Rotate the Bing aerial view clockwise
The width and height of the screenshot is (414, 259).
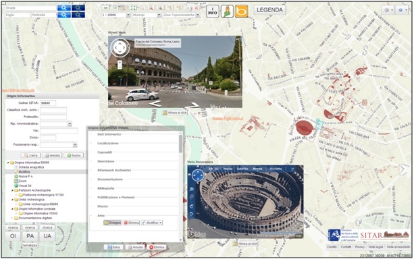point(191,206)
